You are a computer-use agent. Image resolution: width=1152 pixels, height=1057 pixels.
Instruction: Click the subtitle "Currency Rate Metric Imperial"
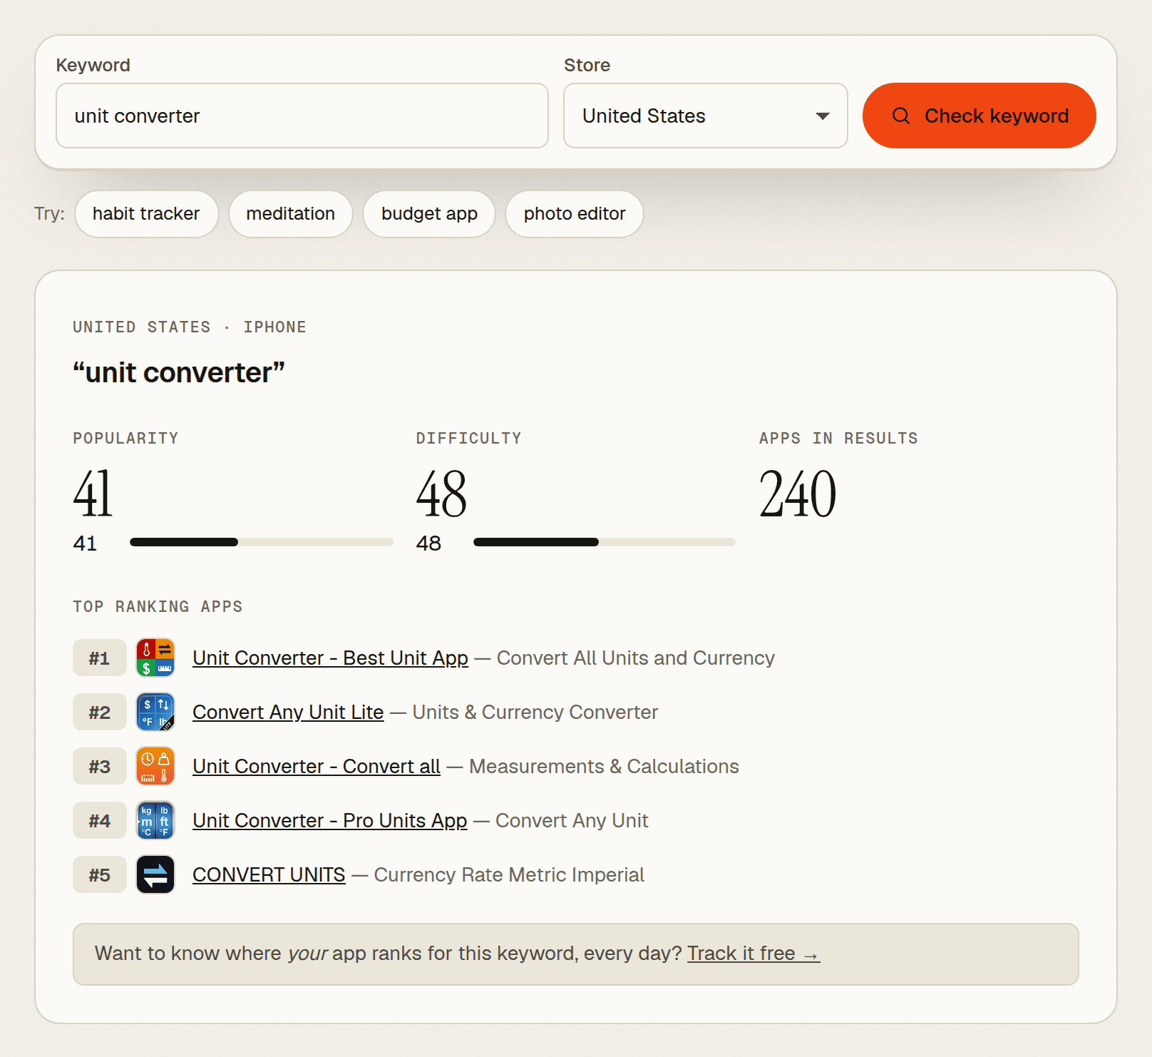pyautogui.click(x=509, y=874)
